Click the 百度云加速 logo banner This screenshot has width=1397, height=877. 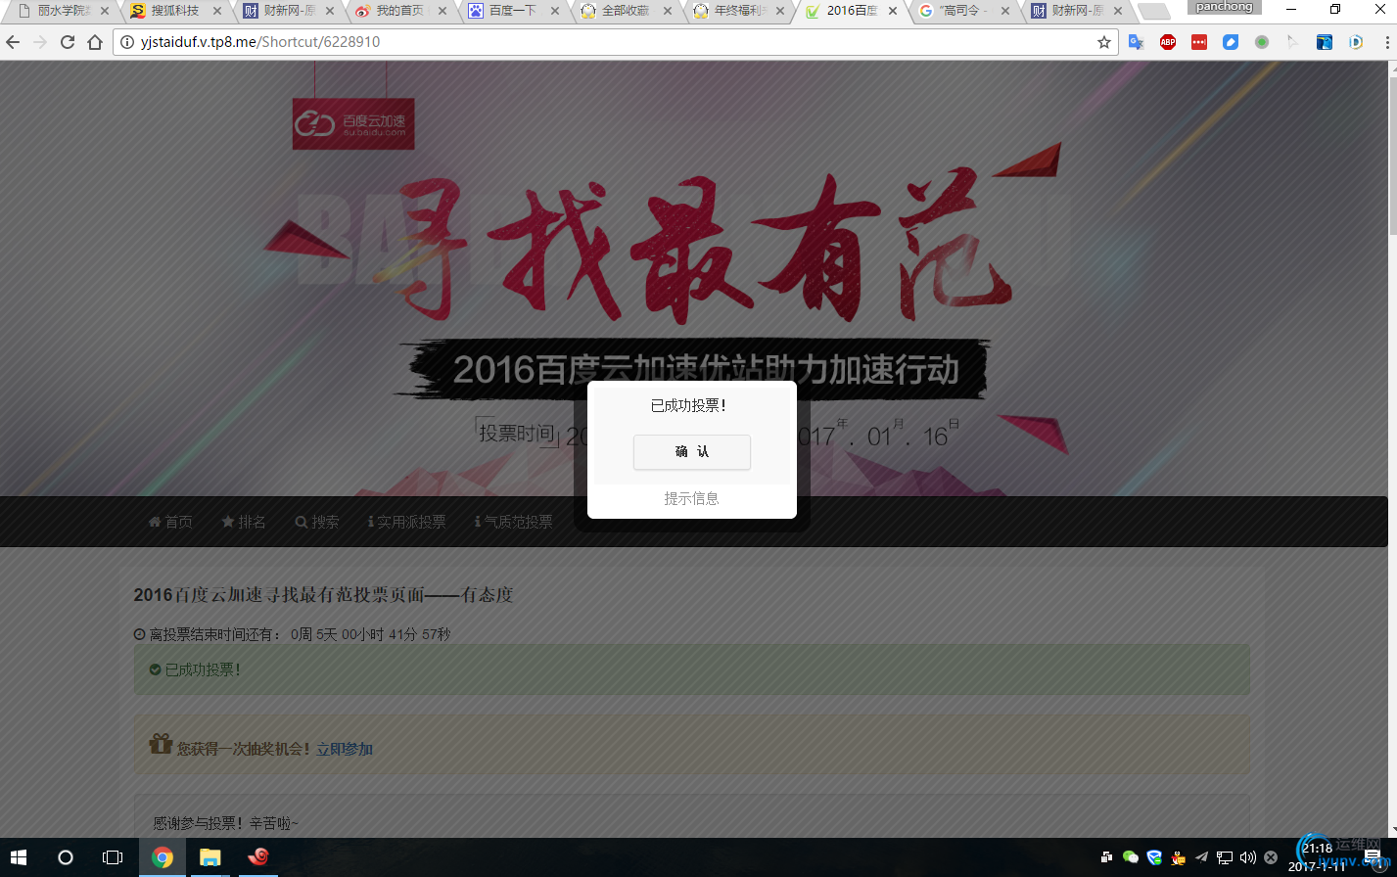352,123
